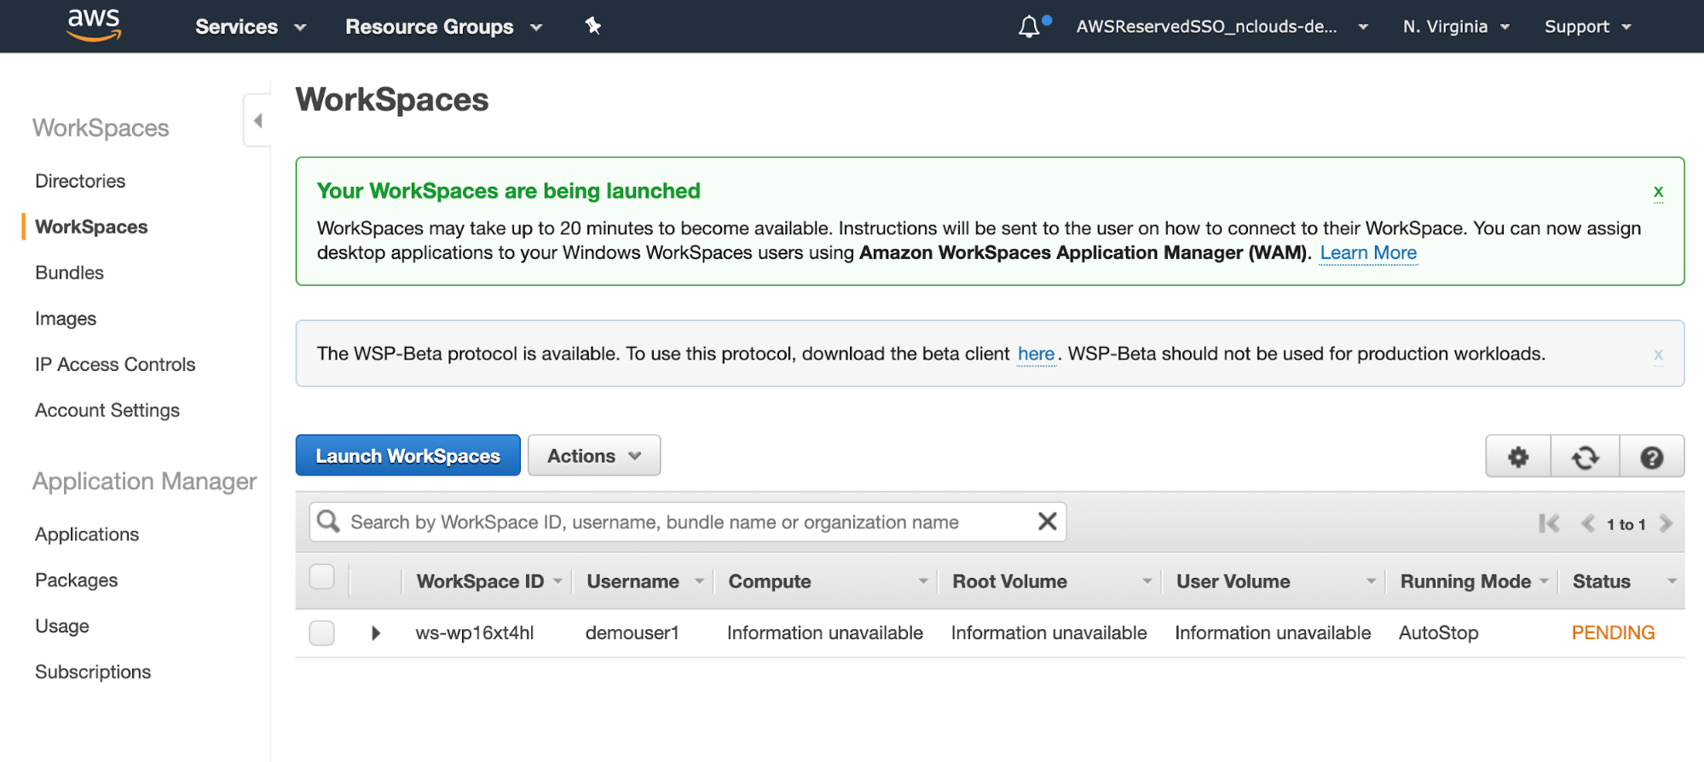Collapse the left navigation sidebar

point(257,120)
